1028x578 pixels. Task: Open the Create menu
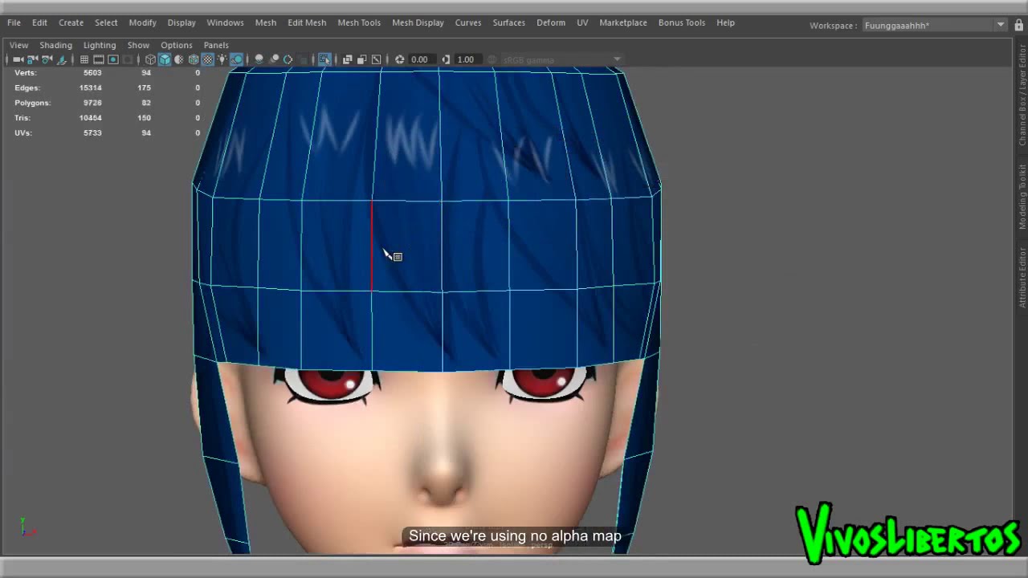pos(71,22)
